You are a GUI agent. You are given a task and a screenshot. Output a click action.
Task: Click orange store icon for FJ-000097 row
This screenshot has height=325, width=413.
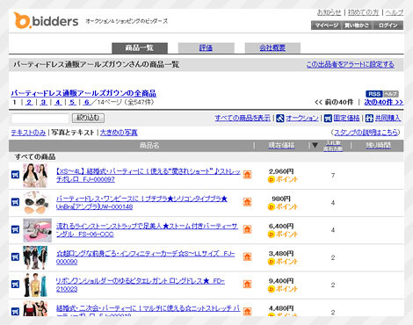pyautogui.click(x=247, y=175)
